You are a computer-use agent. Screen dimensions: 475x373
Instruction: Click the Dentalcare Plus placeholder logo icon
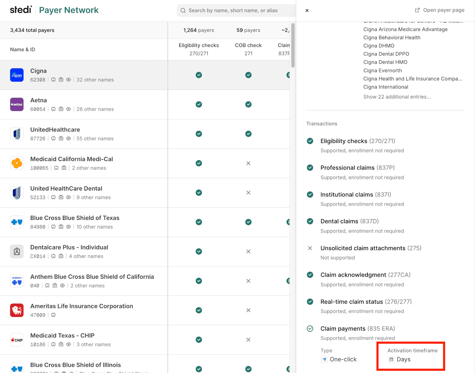pos(17,252)
